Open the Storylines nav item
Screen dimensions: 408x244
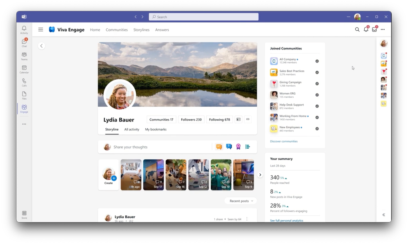pos(141,30)
